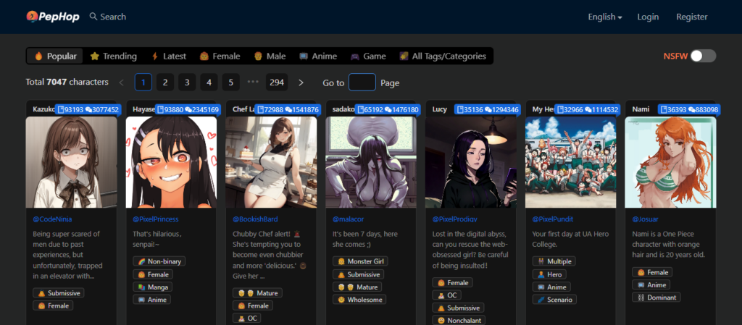Select current page 1 button
The image size is (742, 325).
143,83
